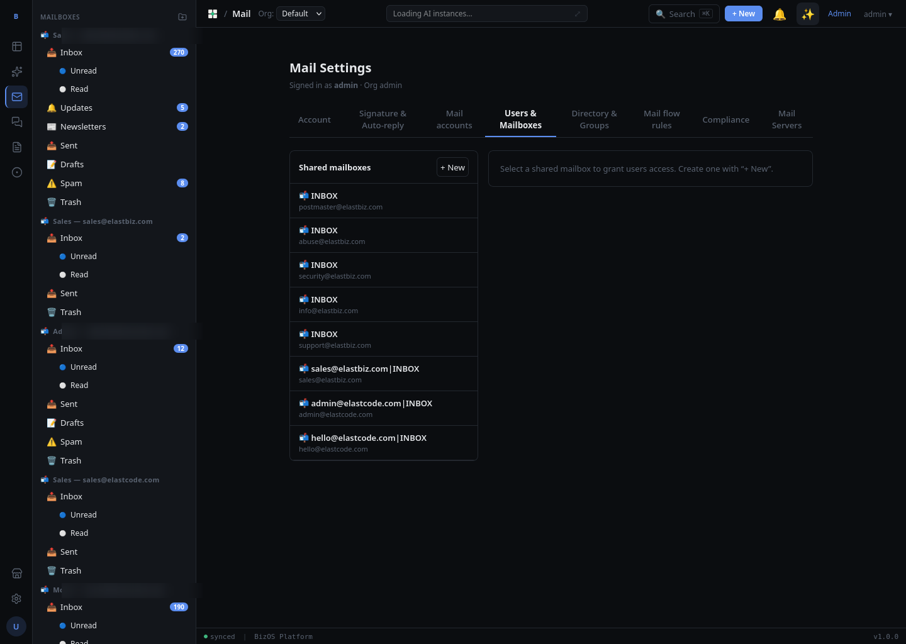
Task: Switch to Mail accounts tab
Action: click(x=454, y=119)
